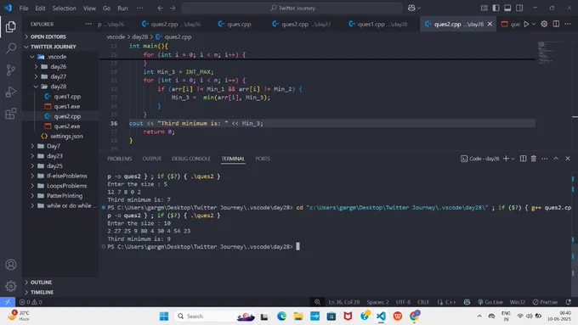Viewport: 578px width, 325px height.
Task: Click the Twitter Journey search box
Action: [x=292, y=8]
